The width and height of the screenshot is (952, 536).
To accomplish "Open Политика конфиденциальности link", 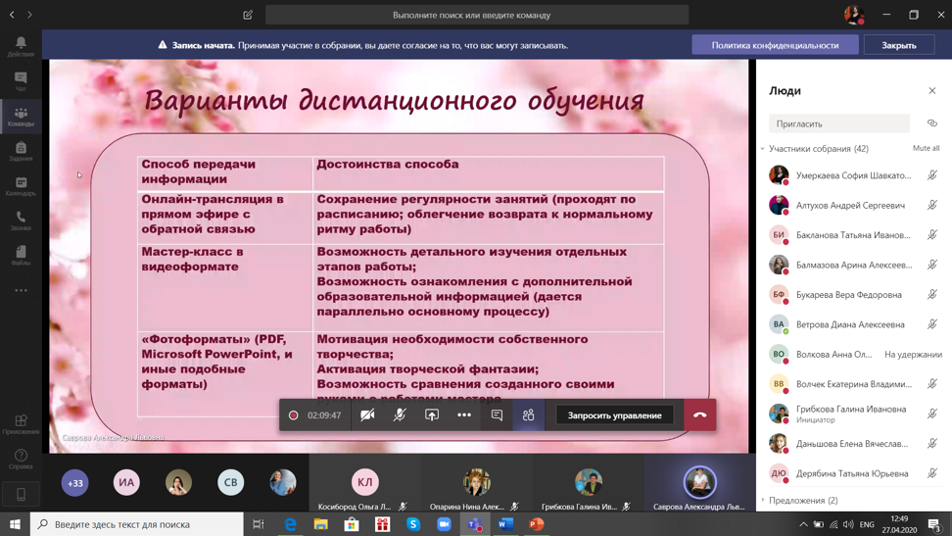I will tap(775, 45).
